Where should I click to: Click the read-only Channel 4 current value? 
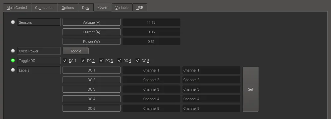151,99
